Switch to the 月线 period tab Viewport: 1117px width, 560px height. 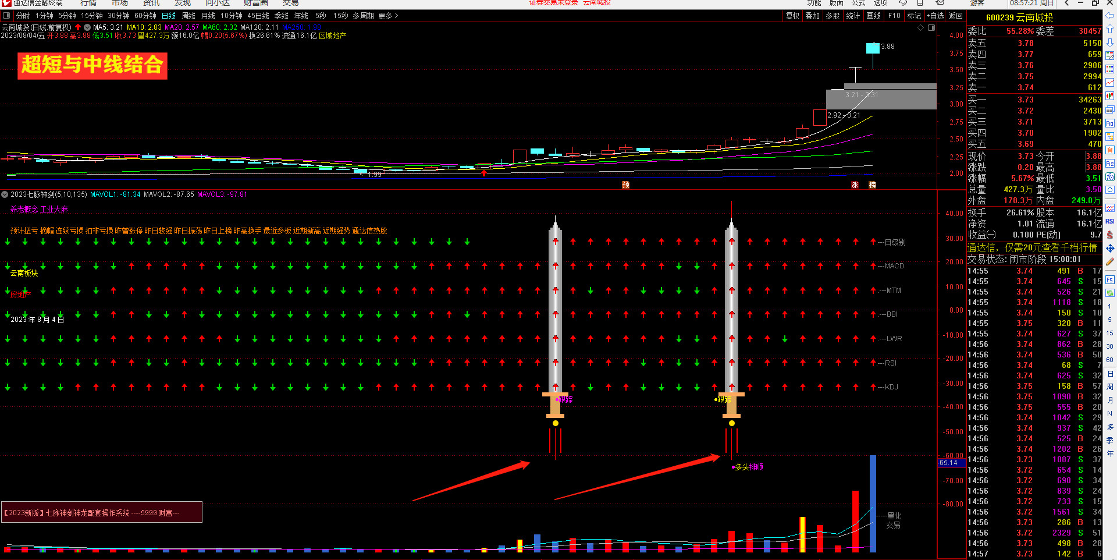click(x=208, y=16)
